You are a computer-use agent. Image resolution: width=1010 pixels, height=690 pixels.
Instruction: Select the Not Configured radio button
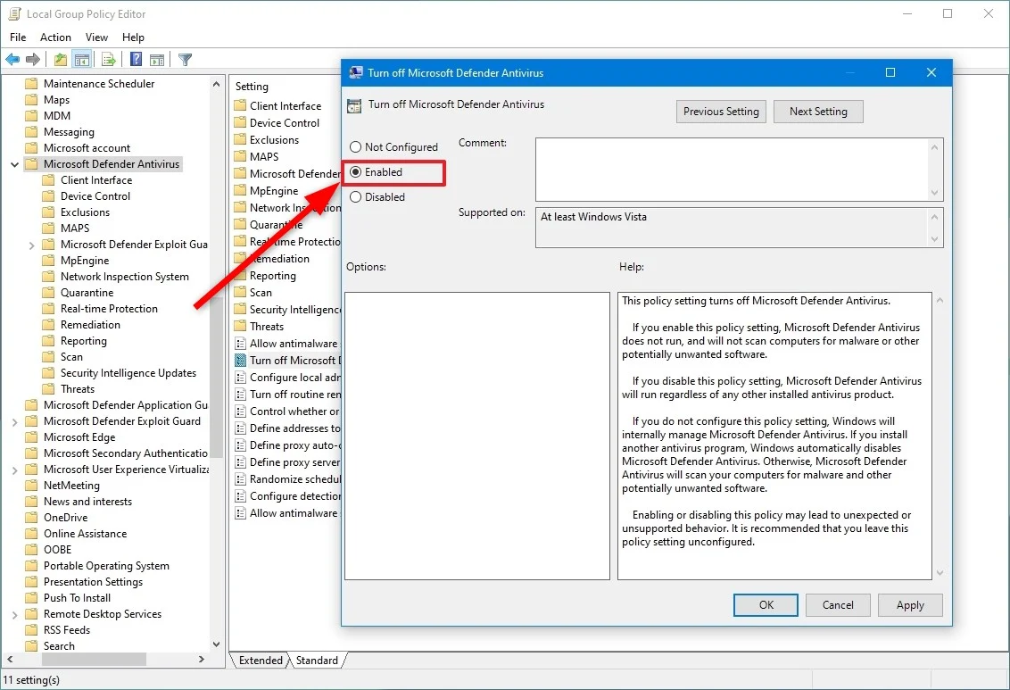(356, 147)
